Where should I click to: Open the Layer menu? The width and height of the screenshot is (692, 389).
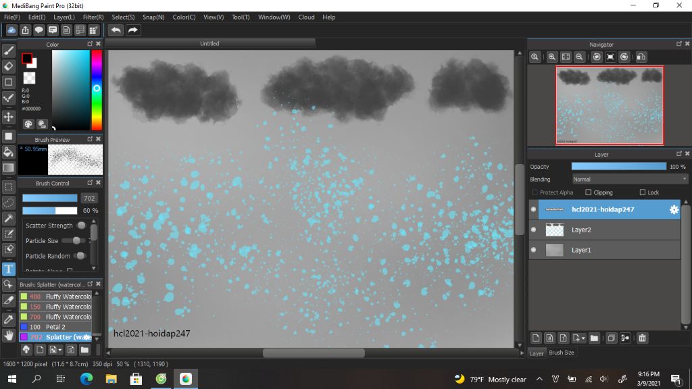[x=64, y=17]
